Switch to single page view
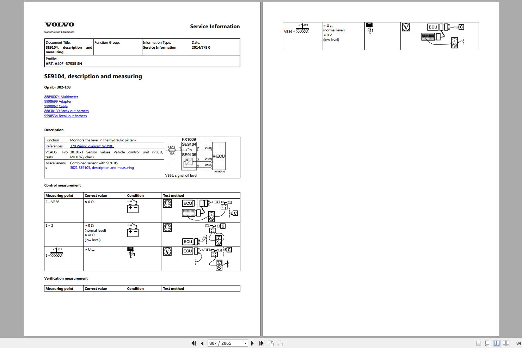Viewport: 522px width, 348px height. coord(478,343)
